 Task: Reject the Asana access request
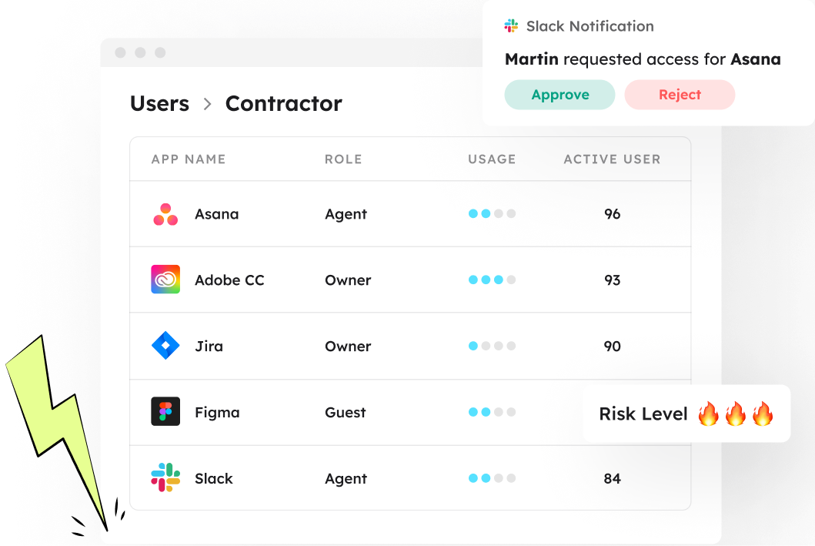pyautogui.click(x=680, y=95)
